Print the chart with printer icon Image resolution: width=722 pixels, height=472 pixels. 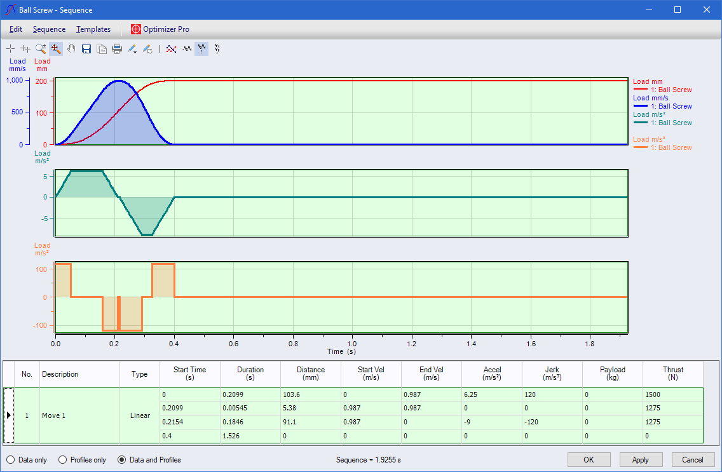point(117,49)
